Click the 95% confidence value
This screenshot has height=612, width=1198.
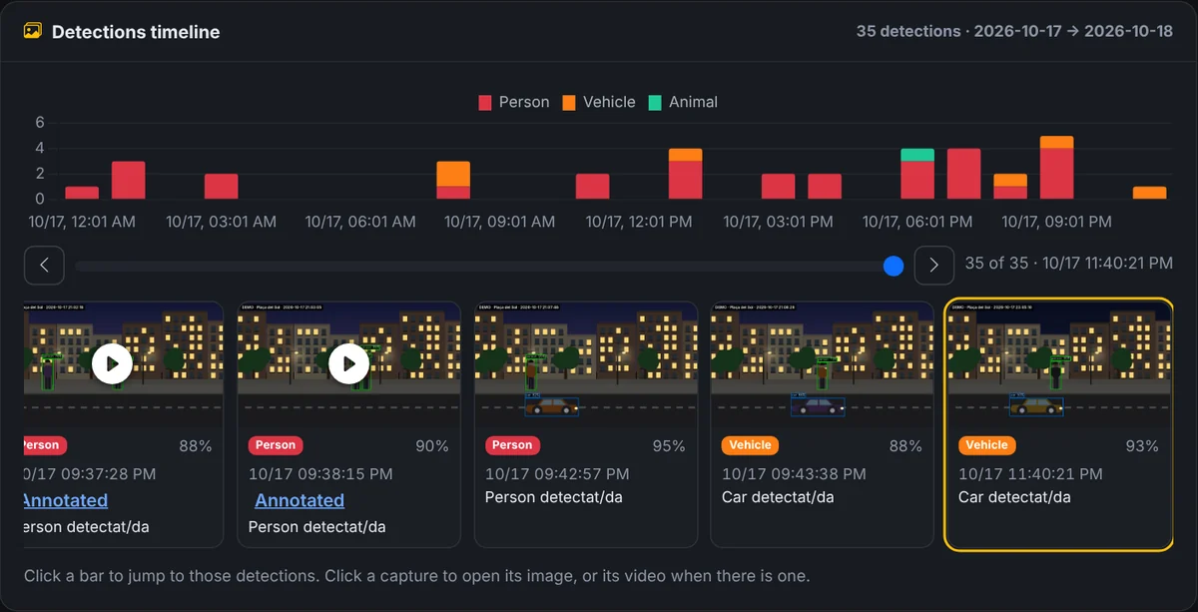(x=669, y=446)
